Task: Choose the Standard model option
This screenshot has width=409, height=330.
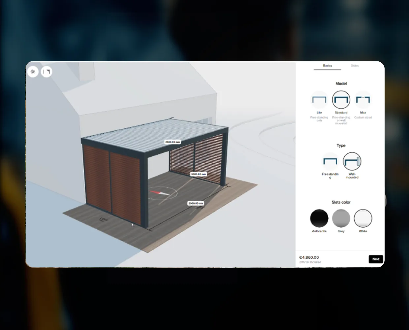Action: 341,100
